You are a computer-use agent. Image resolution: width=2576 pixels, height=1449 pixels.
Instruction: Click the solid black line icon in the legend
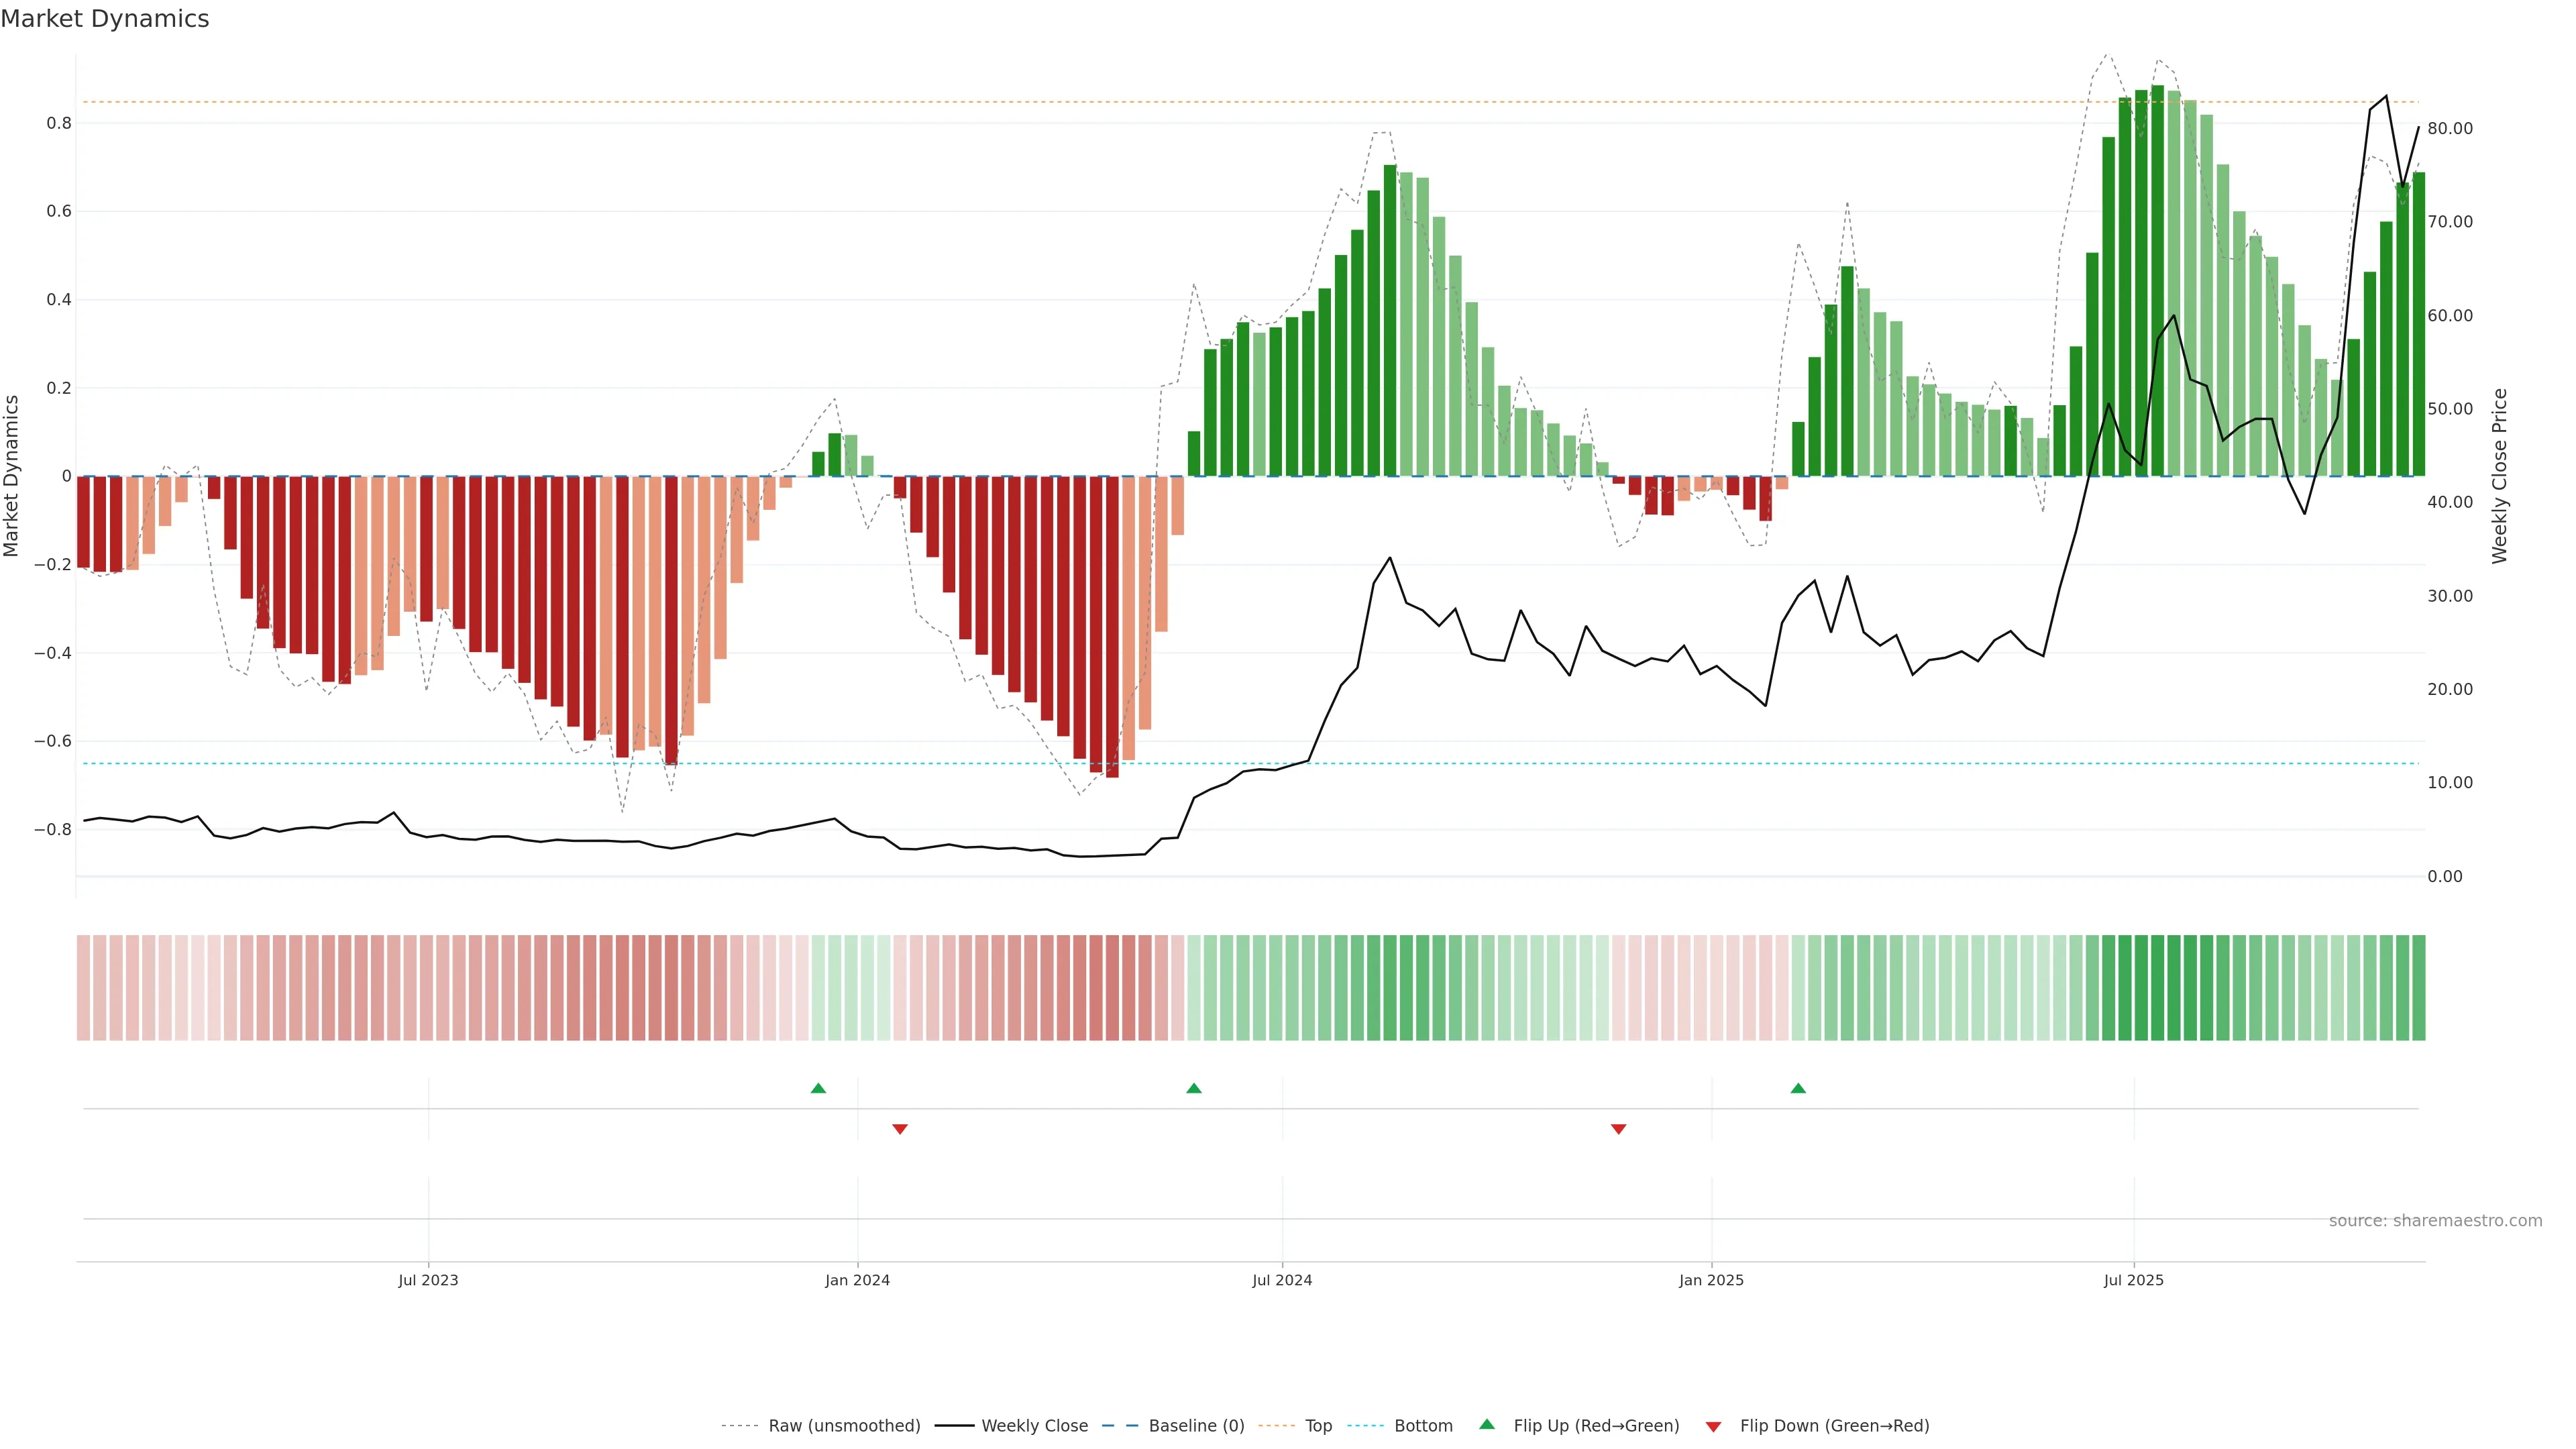[x=954, y=1426]
